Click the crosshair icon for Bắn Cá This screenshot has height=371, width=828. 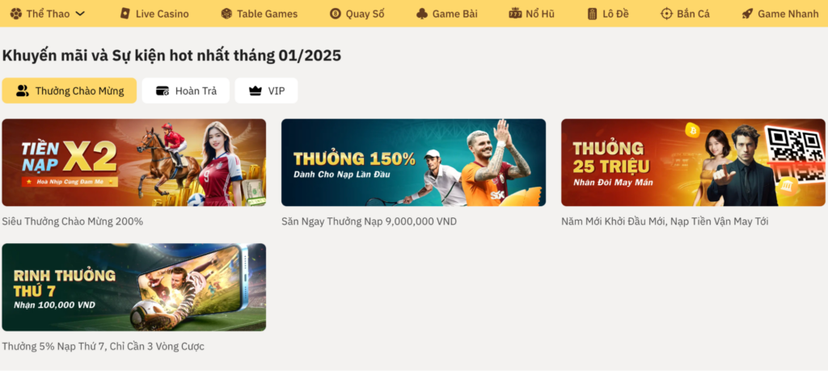[x=667, y=14]
